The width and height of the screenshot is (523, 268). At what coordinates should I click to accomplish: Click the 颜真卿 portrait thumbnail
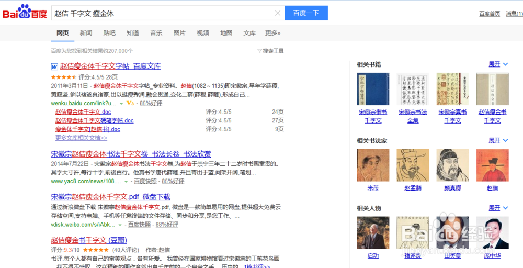(452, 165)
